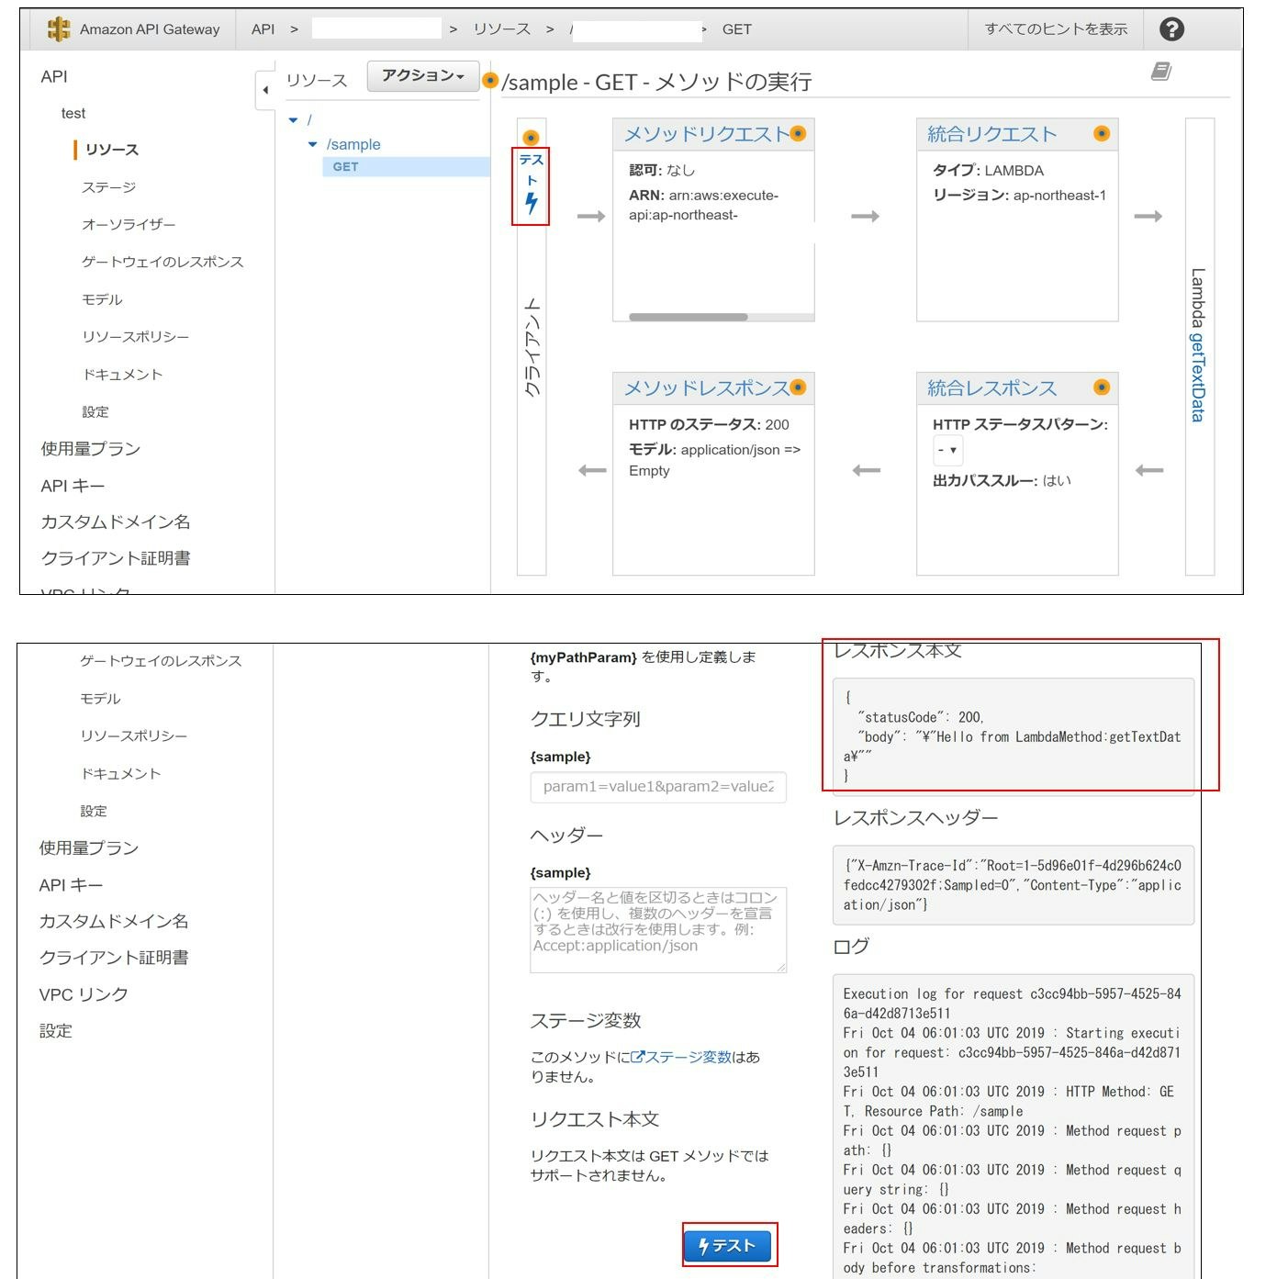
Task: Open the Lambda getTextData function link
Action: click(1198, 376)
